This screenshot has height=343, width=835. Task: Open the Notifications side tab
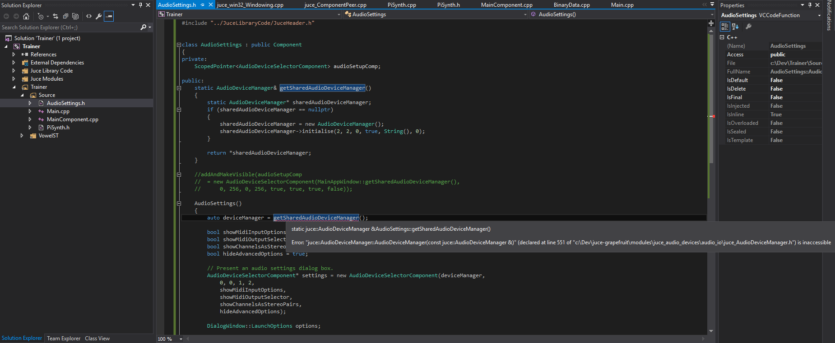829,16
